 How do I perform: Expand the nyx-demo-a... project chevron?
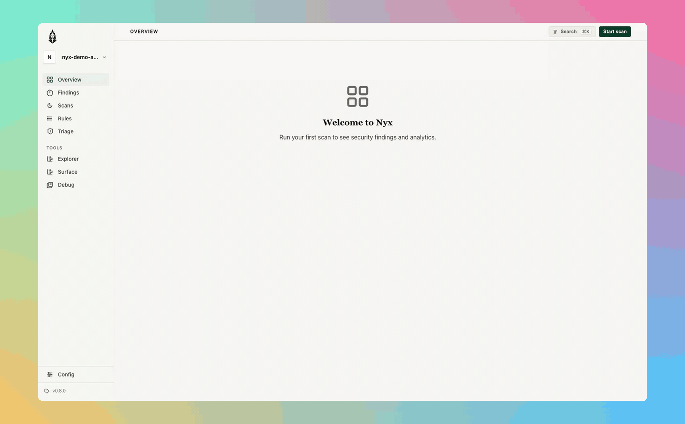point(104,57)
